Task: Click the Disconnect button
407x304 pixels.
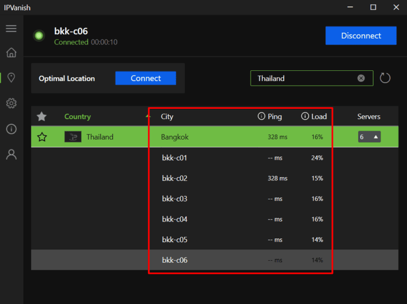Action: 361,36
